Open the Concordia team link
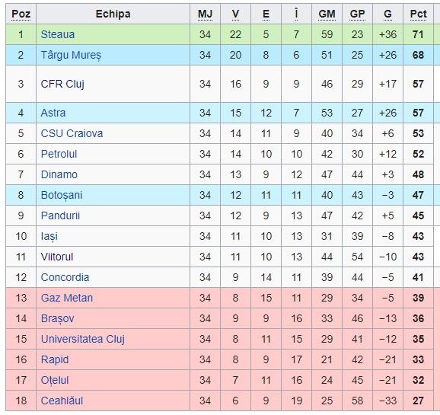The height and width of the screenshot is (415, 440). (65, 277)
